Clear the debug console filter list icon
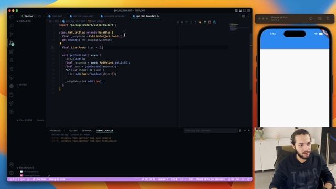This screenshot has height=189, width=336. (x=240, y=131)
